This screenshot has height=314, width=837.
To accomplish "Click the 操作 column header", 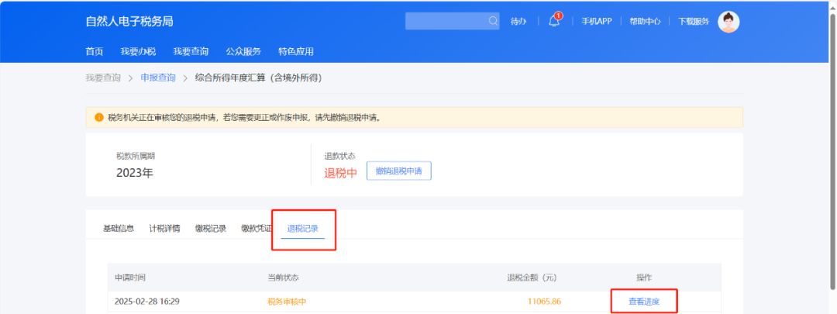I will 644,278.
